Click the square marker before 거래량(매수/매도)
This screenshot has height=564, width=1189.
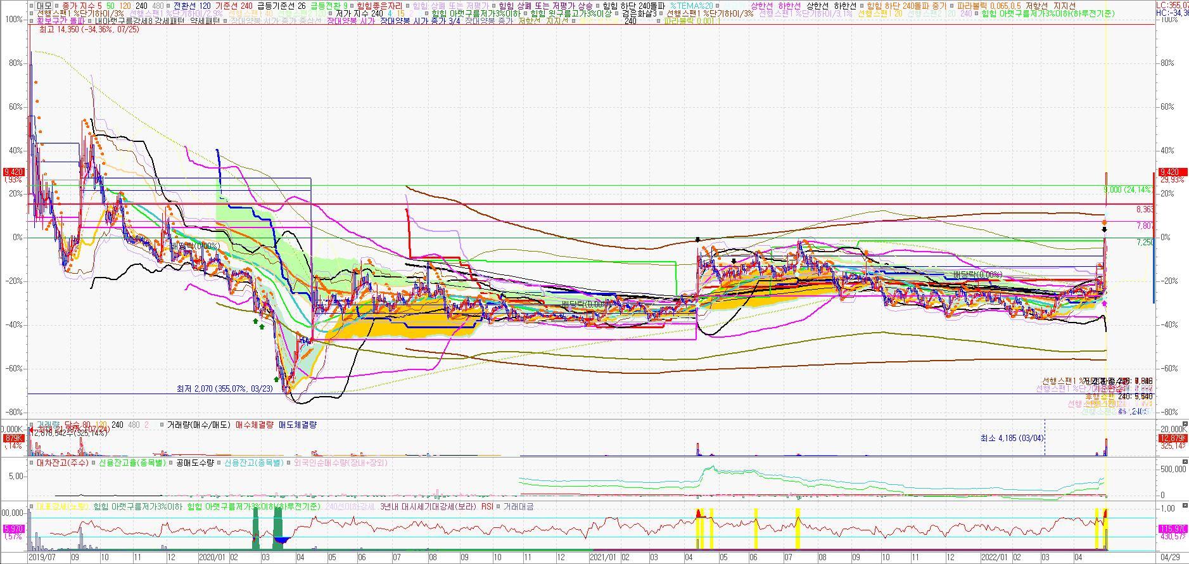point(162,425)
